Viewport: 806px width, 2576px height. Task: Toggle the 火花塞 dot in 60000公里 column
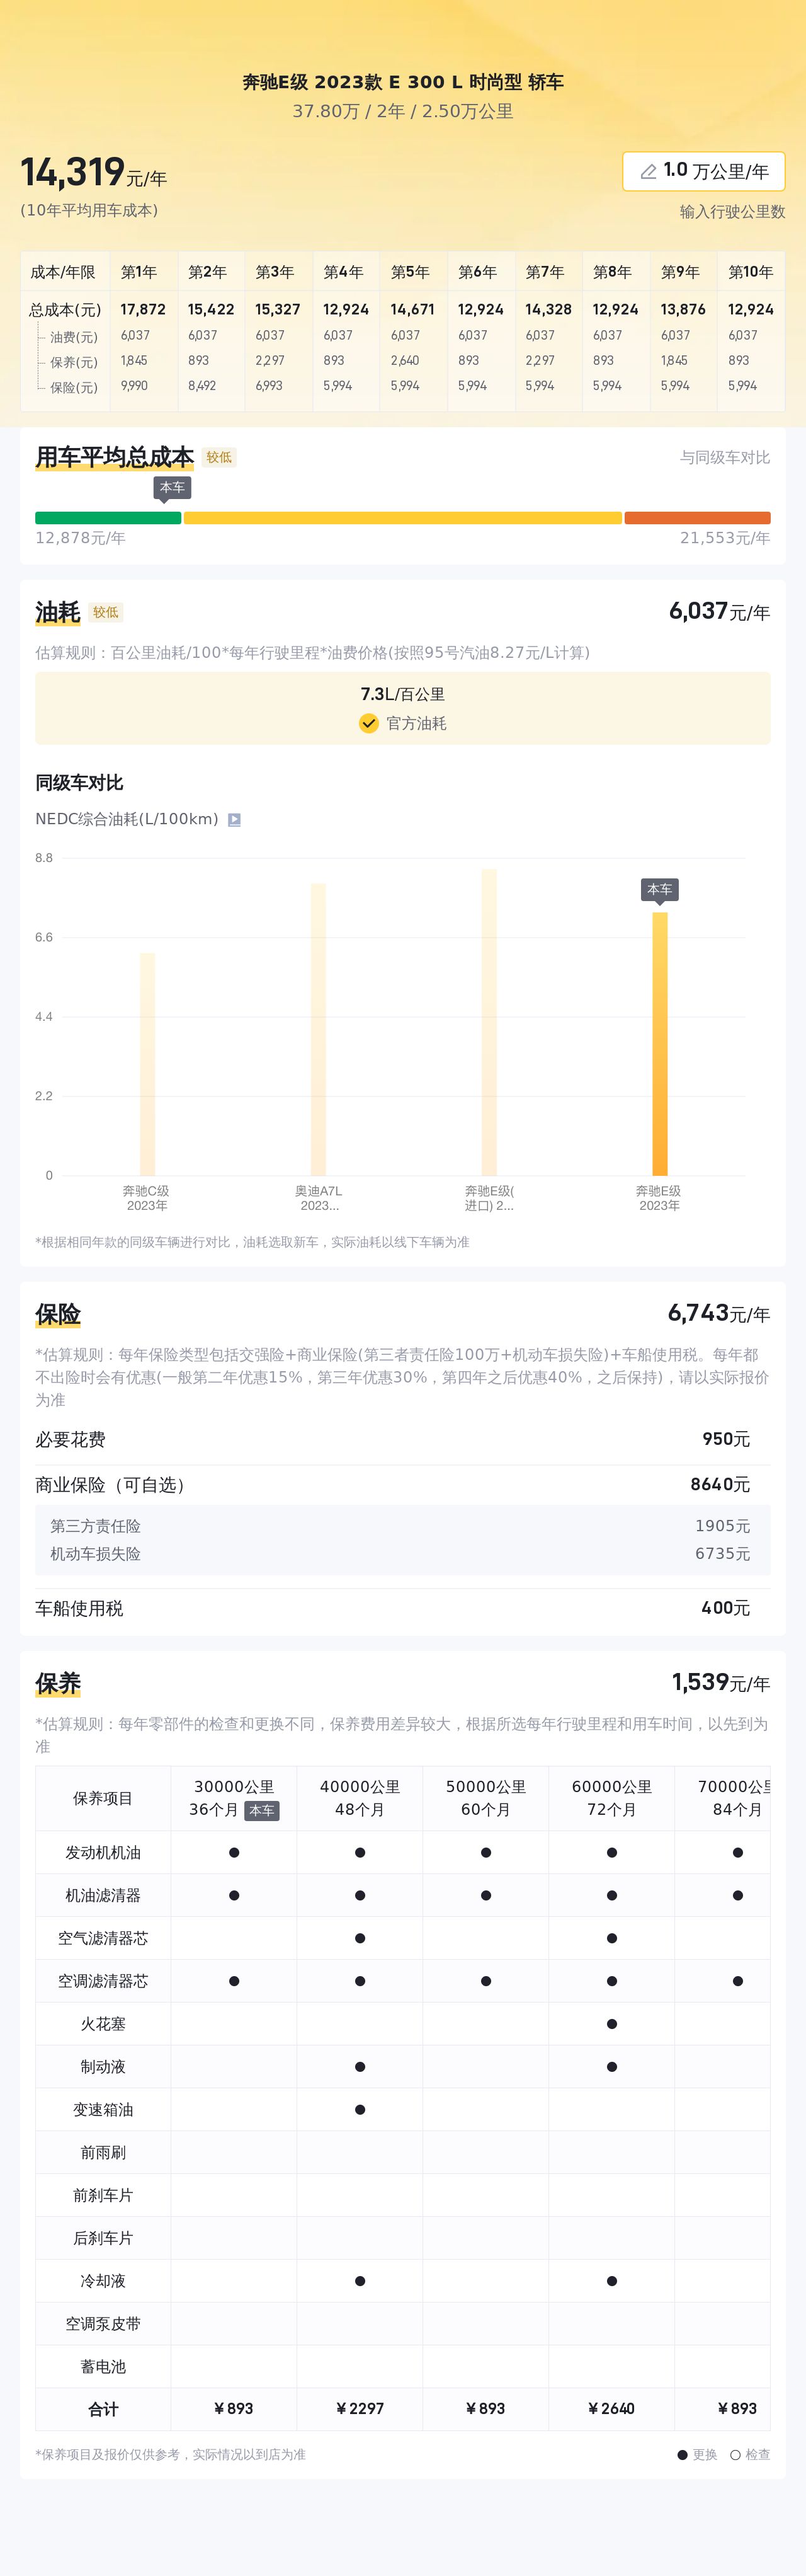coord(611,2024)
